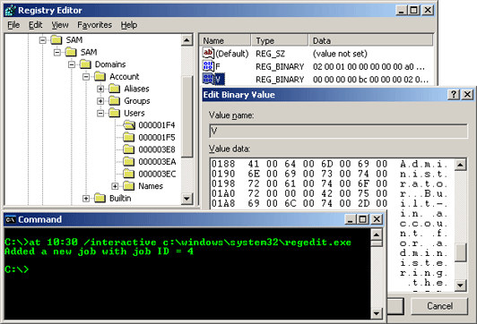Image resolution: width=477 pixels, height=324 pixels.
Task: Select the V binary value icon
Action: pyautogui.click(x=208, y=79)
